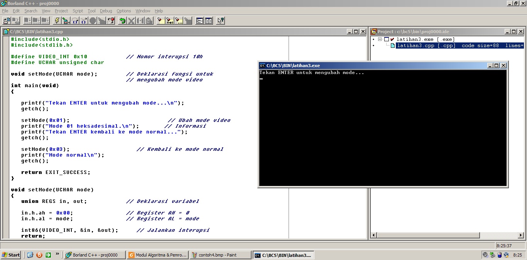Open the Tool menu
This screenshot has width=527, height=260.
[92, 11]
